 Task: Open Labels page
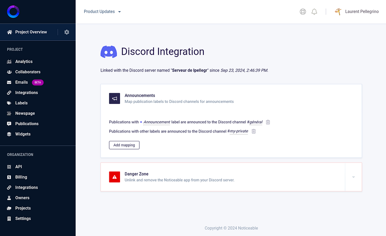click(x=21, y=103)
